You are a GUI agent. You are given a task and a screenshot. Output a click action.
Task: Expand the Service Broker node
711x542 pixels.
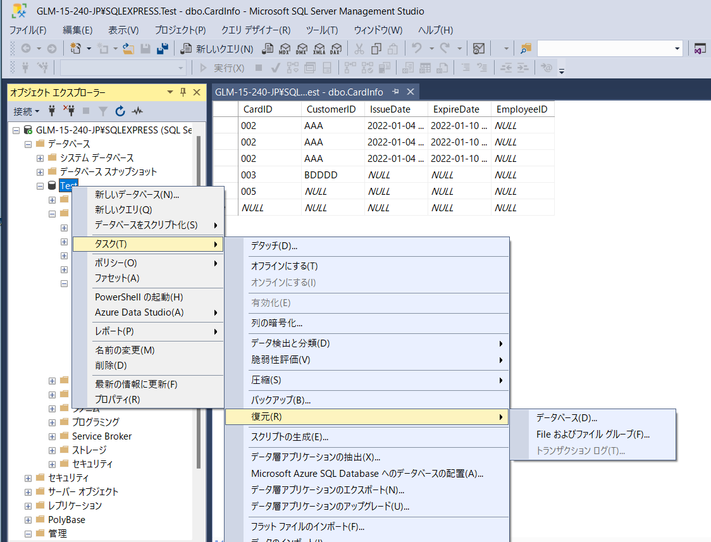(x=52, y=437)
